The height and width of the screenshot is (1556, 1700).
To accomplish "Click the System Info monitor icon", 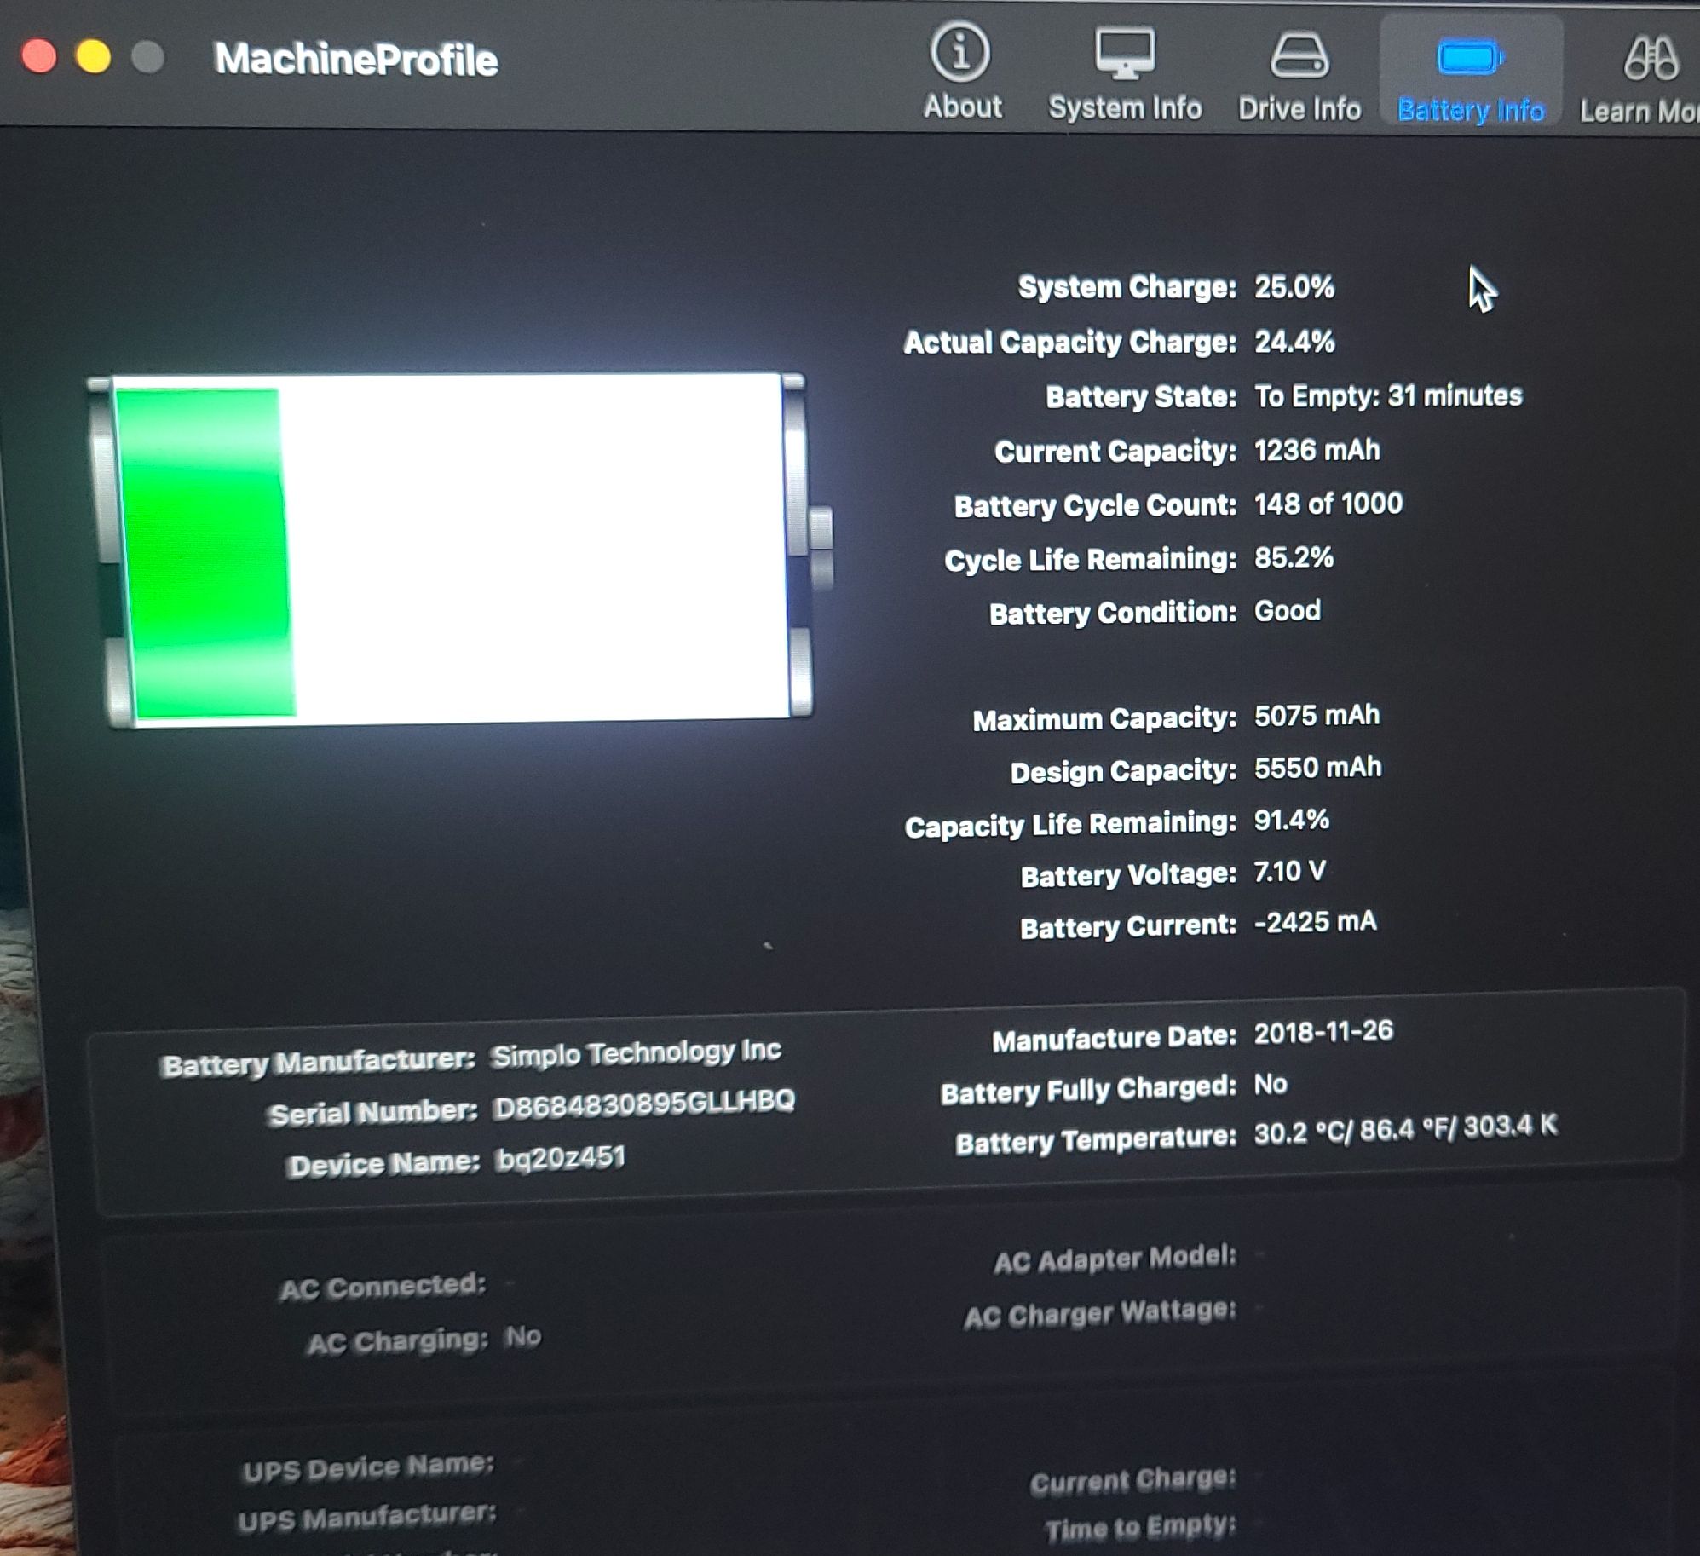I will (x=1125, y=53).
